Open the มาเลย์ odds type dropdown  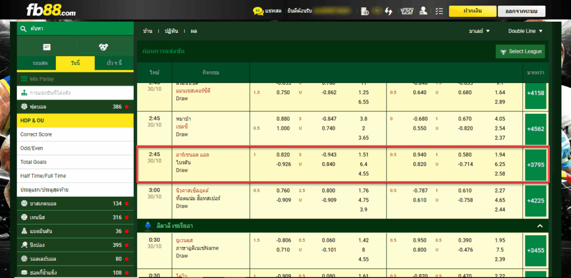point(479,31)
